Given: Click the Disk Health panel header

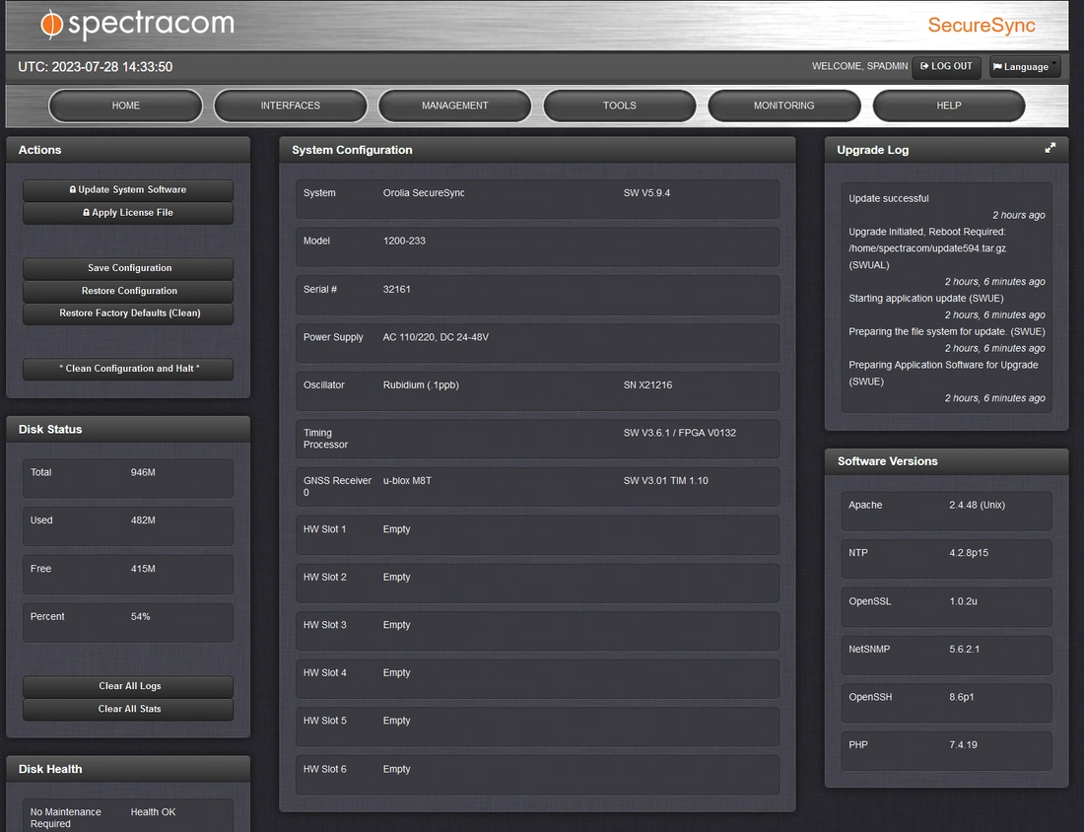Looking at the screenshot, I should pos(128,769).
